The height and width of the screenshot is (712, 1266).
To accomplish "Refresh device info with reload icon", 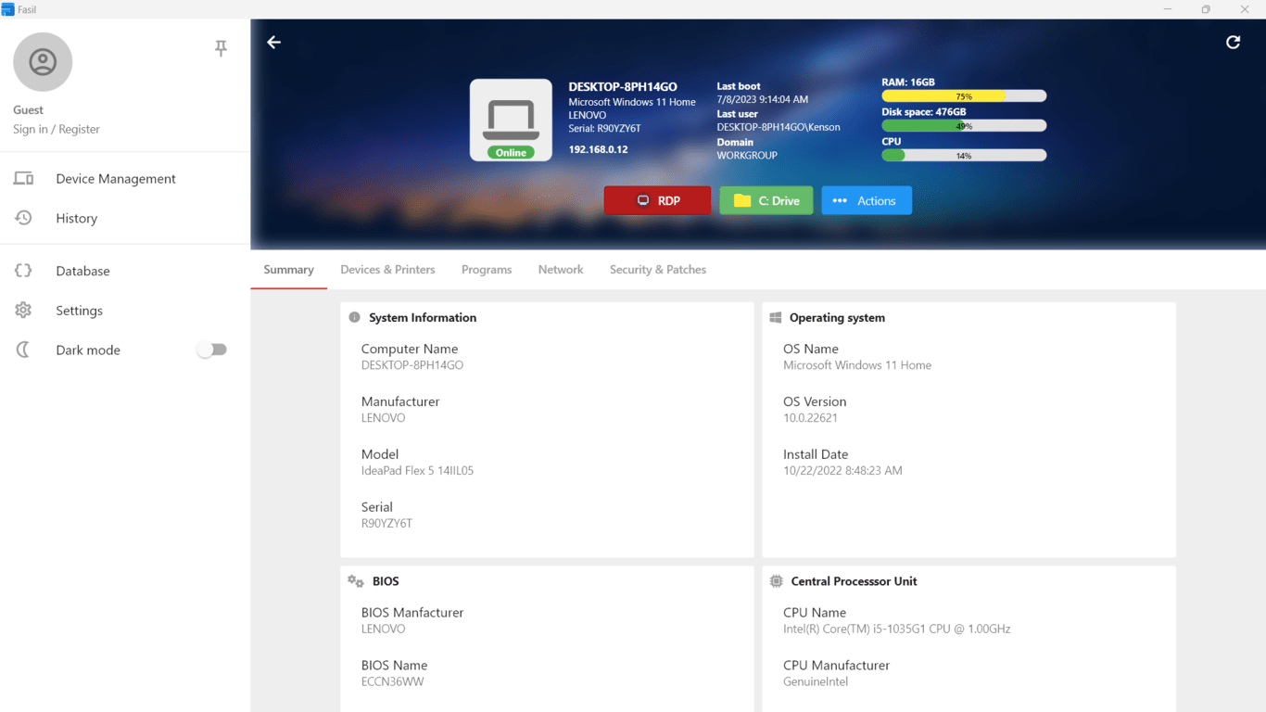I will [x=1233, y=42].
